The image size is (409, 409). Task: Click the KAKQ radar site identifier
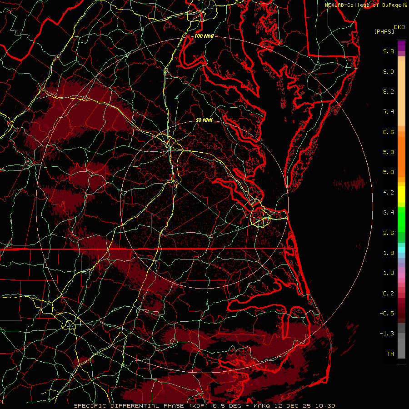coord(262,406)
